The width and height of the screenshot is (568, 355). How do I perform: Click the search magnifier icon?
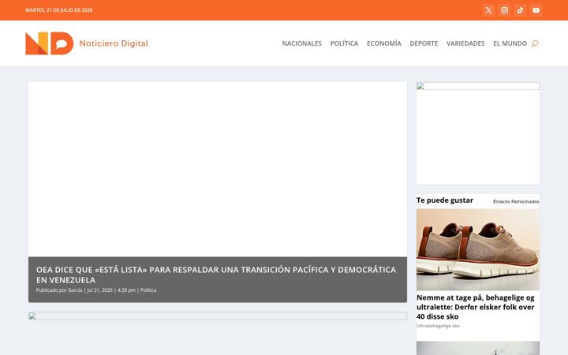(x=535, y=43)
